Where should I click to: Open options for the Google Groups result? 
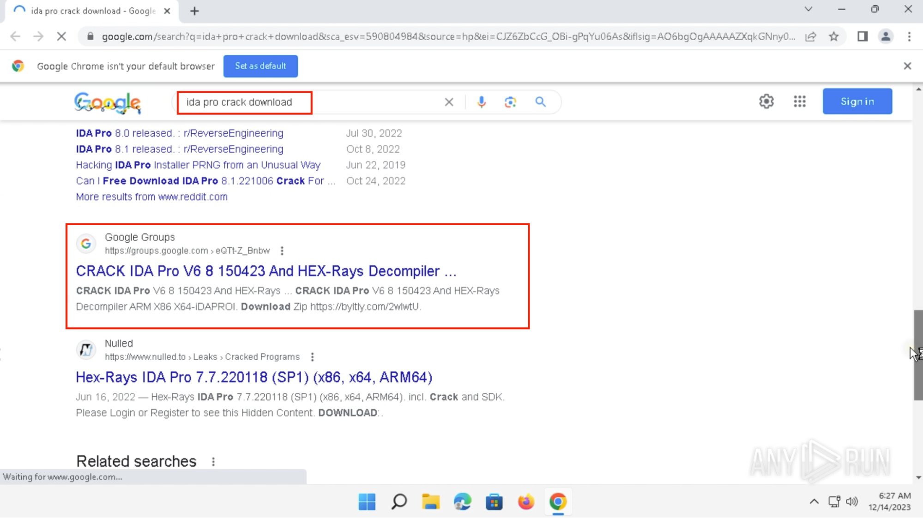(x=282, y=250)
